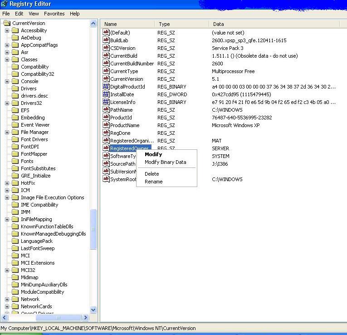Expand the Asr key
The image size is (347, 335).
pos(7,53)
